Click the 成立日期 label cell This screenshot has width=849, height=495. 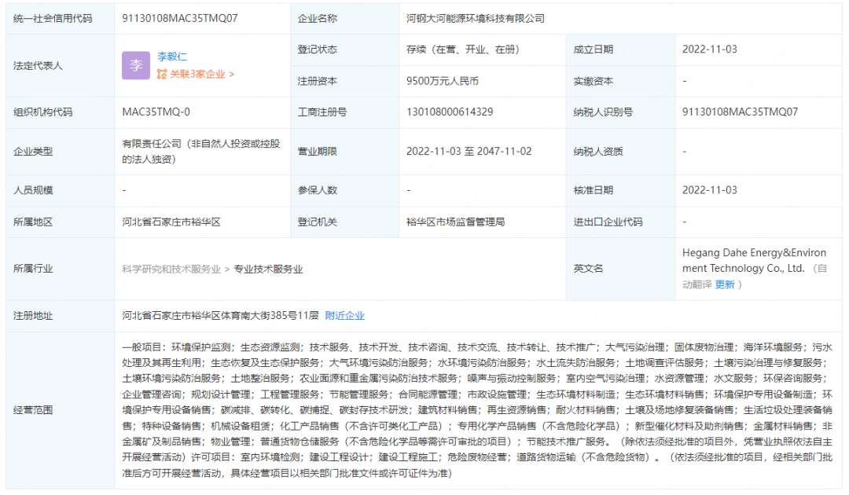(620, 49)
